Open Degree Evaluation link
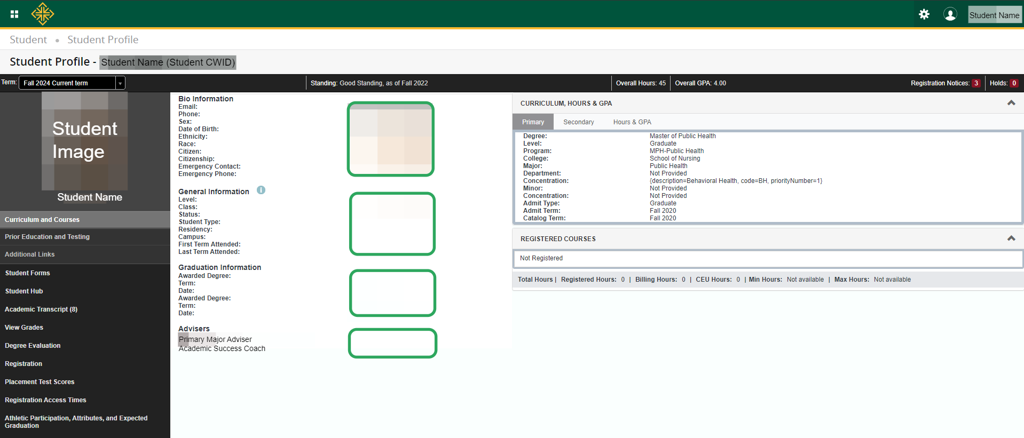1024x438 pixels. tap(33, 346)
